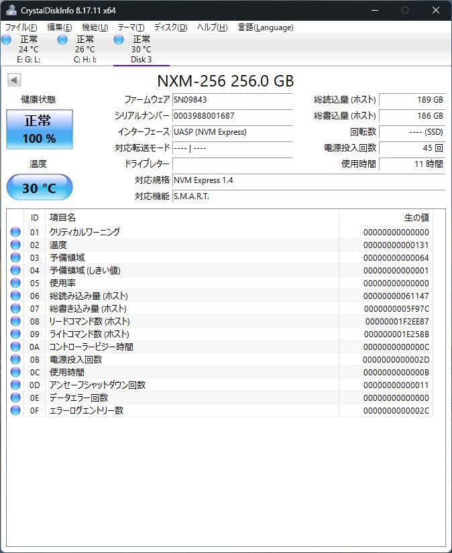Viewport: 452px width, 553px height.
Task: Click the 生の値 column header
Action: (x=386, y=218)
